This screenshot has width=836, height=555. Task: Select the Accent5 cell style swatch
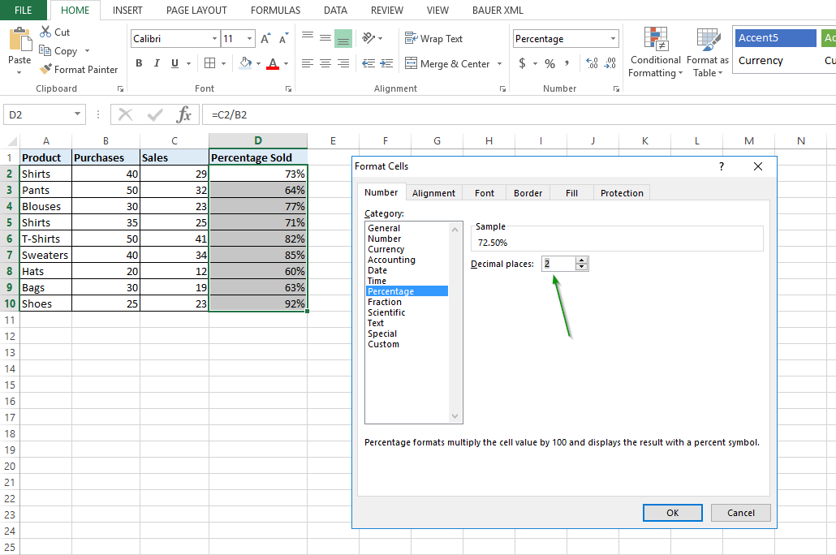click(x=775, y=37)
